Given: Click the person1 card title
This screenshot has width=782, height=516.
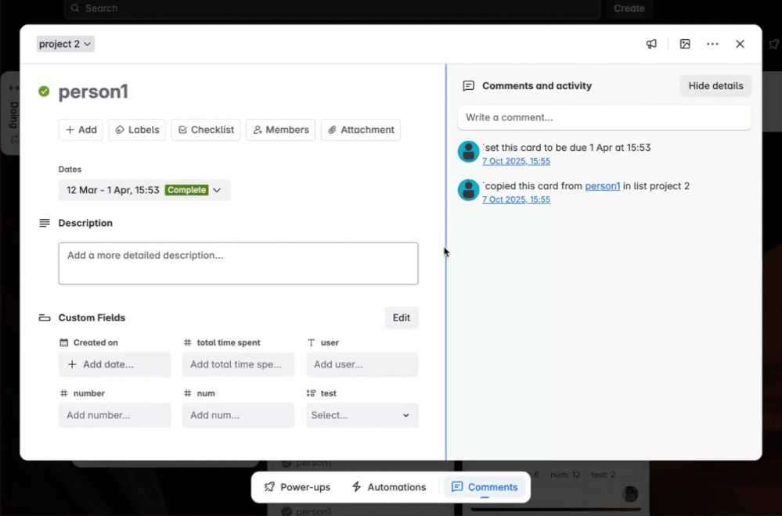Looking at the screenshot, I should 93,91.
